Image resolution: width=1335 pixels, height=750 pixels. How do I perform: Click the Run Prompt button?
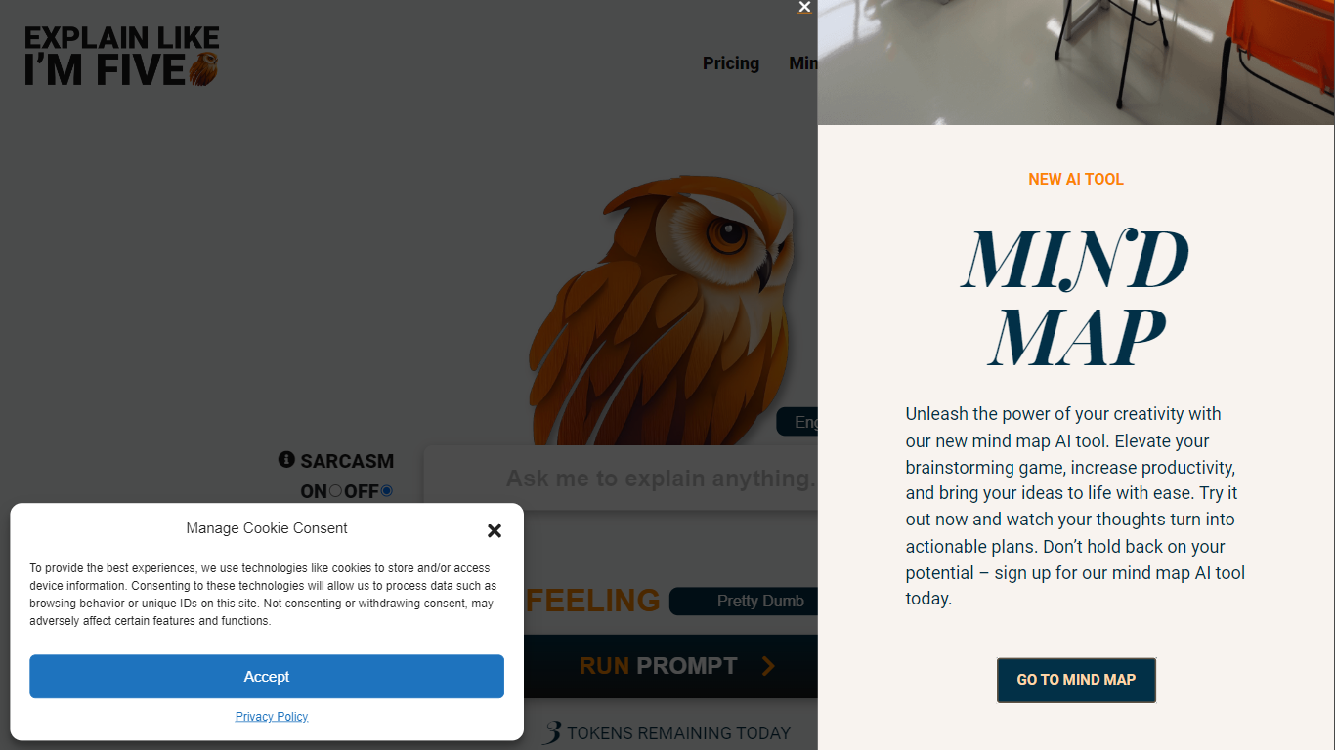coord(670,666)
